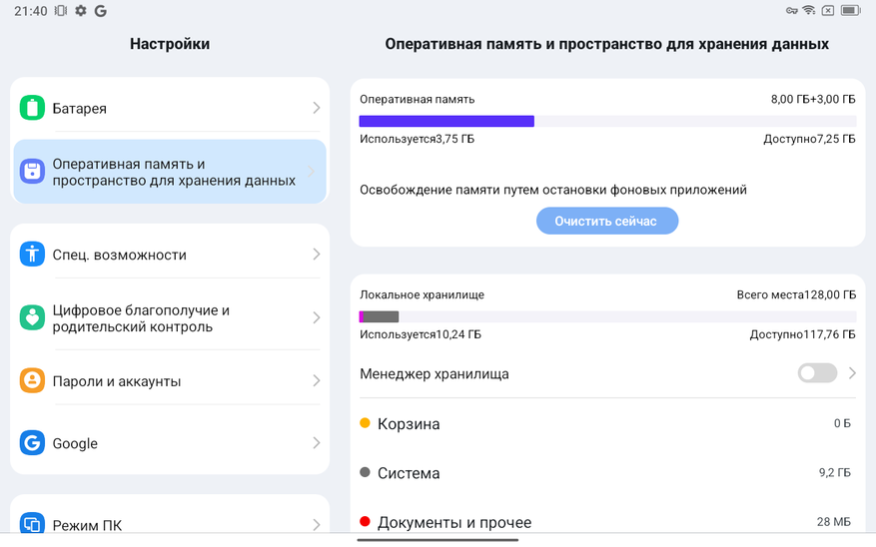
Task: Open Google row chevron
Action: 316,443
